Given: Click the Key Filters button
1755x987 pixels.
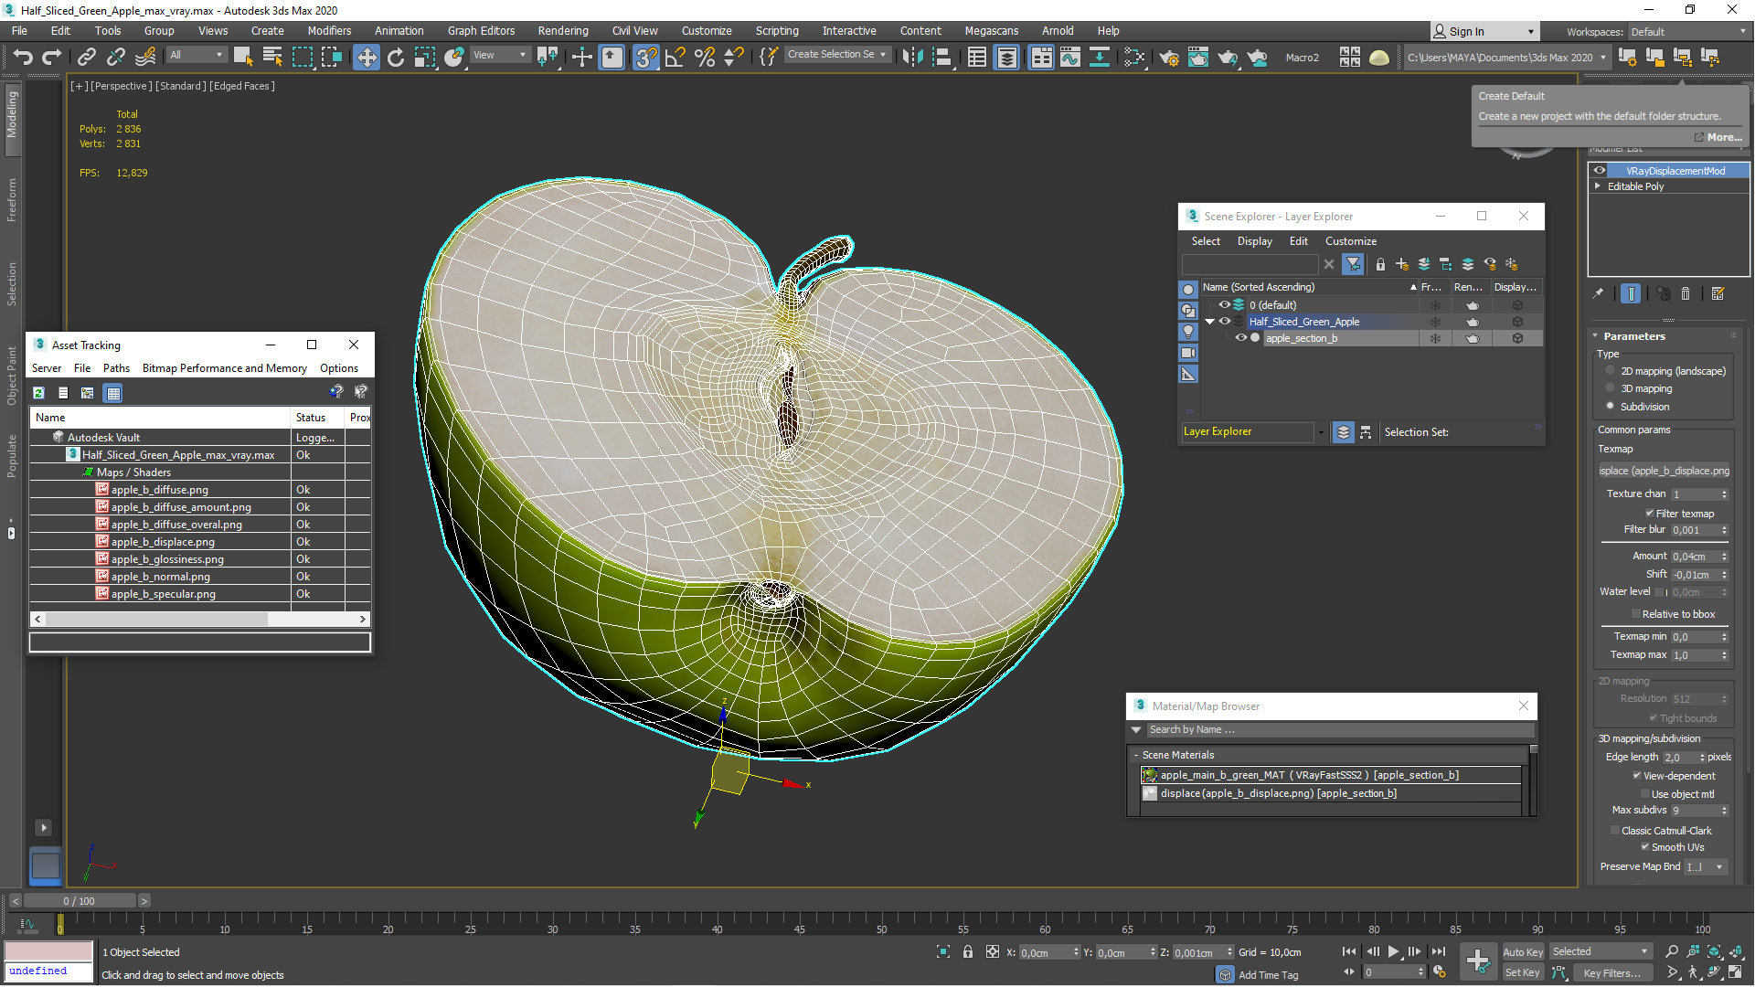Looking at the screenshot, I should [1611, 973].
